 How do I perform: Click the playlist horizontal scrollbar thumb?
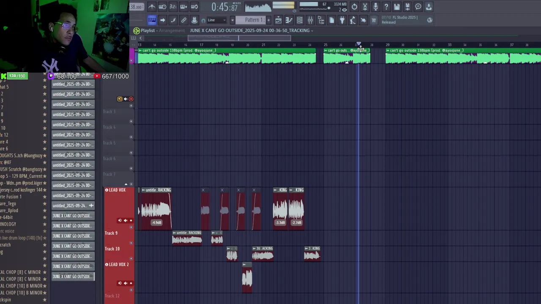click(239, 38)
